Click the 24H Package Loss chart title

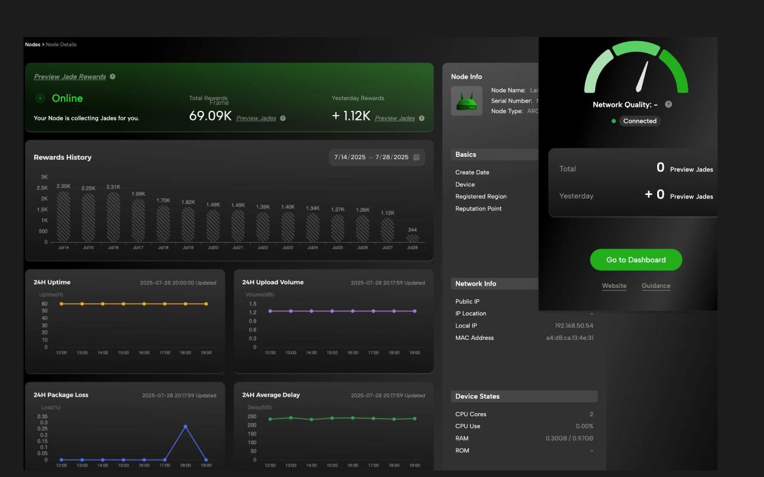(x=61, y=395)
